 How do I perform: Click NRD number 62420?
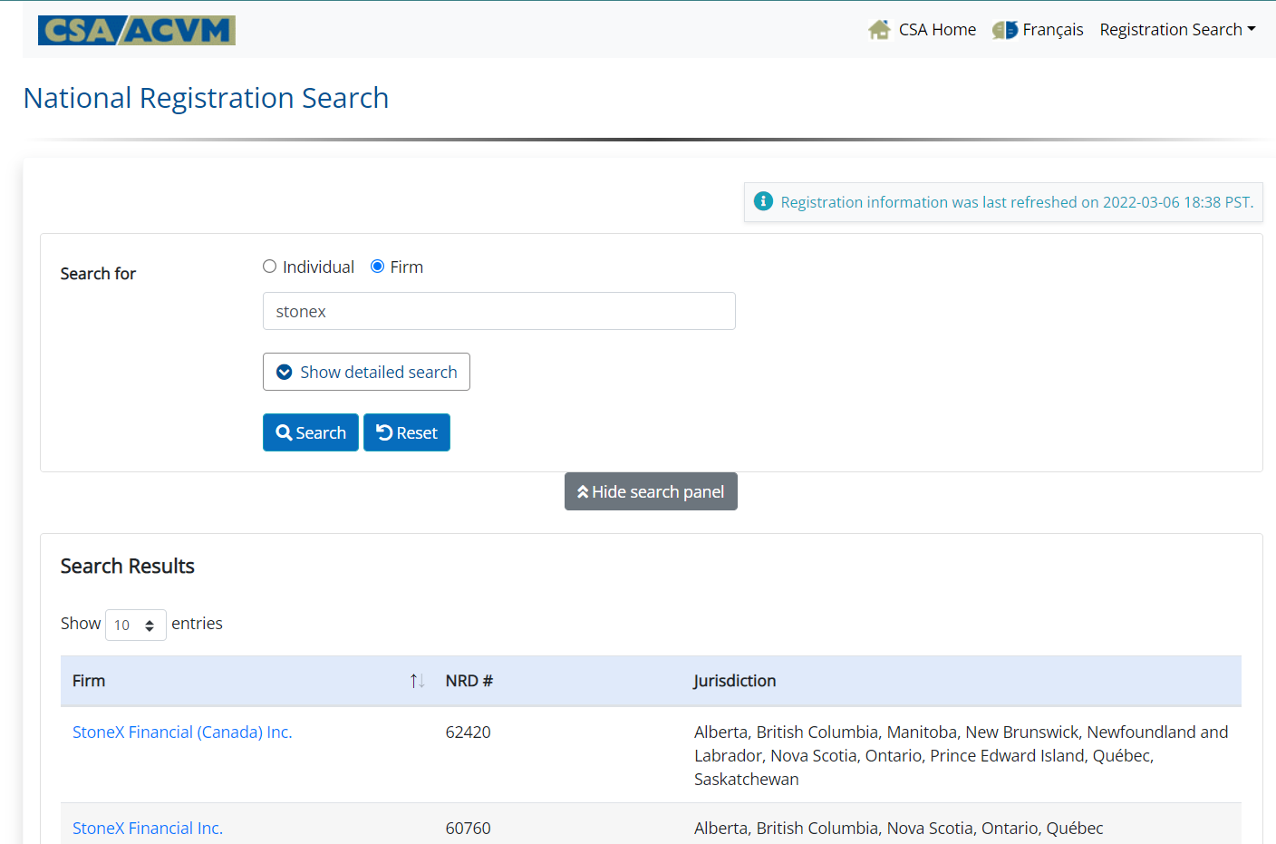pos(468,732)
